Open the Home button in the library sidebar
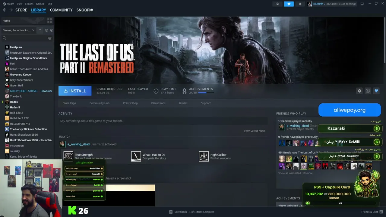The height and width of the screenshot is (217, 386). click(x=23, y=20)
